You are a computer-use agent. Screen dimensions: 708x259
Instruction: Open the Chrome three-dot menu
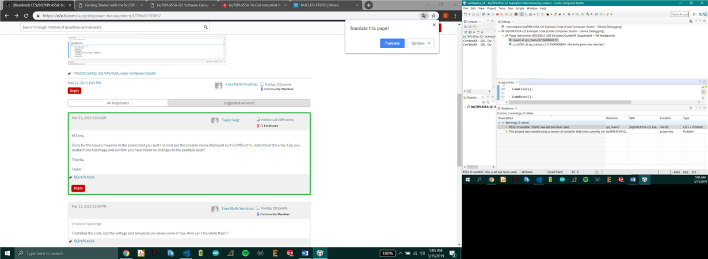(455, 16)
